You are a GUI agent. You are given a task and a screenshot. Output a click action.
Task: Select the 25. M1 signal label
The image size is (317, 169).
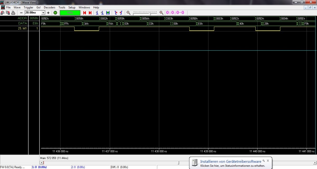14,28
